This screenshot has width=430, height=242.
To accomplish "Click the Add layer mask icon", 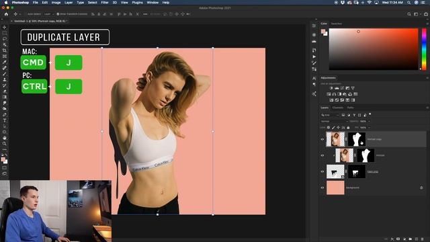I will point(398,239).
